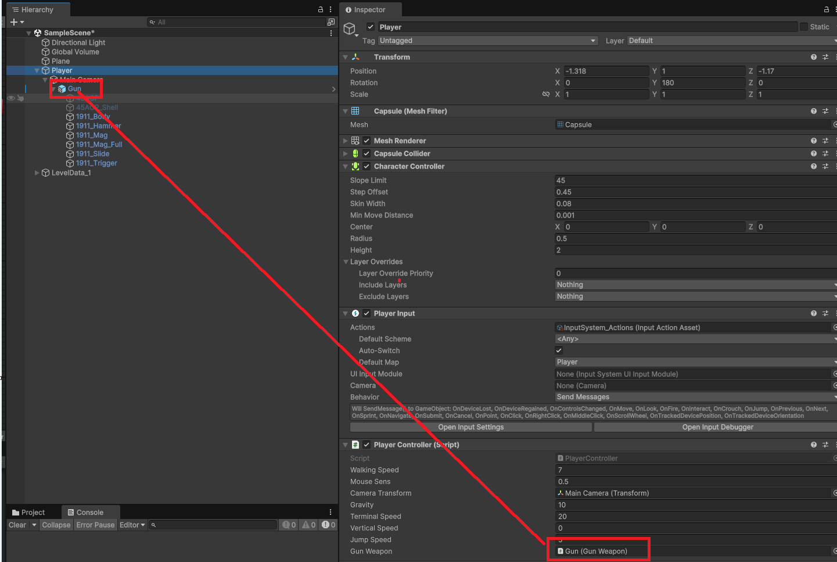Disable the Capsule Collider component checkbox

coord(367,153)
